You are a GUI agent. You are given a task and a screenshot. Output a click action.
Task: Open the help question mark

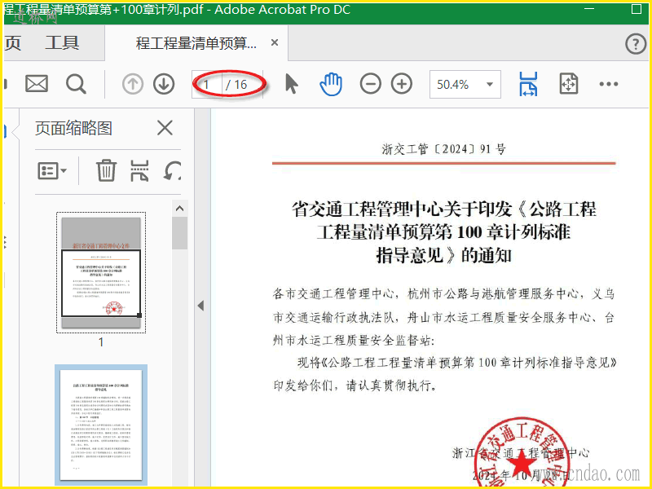coord(636,43)
